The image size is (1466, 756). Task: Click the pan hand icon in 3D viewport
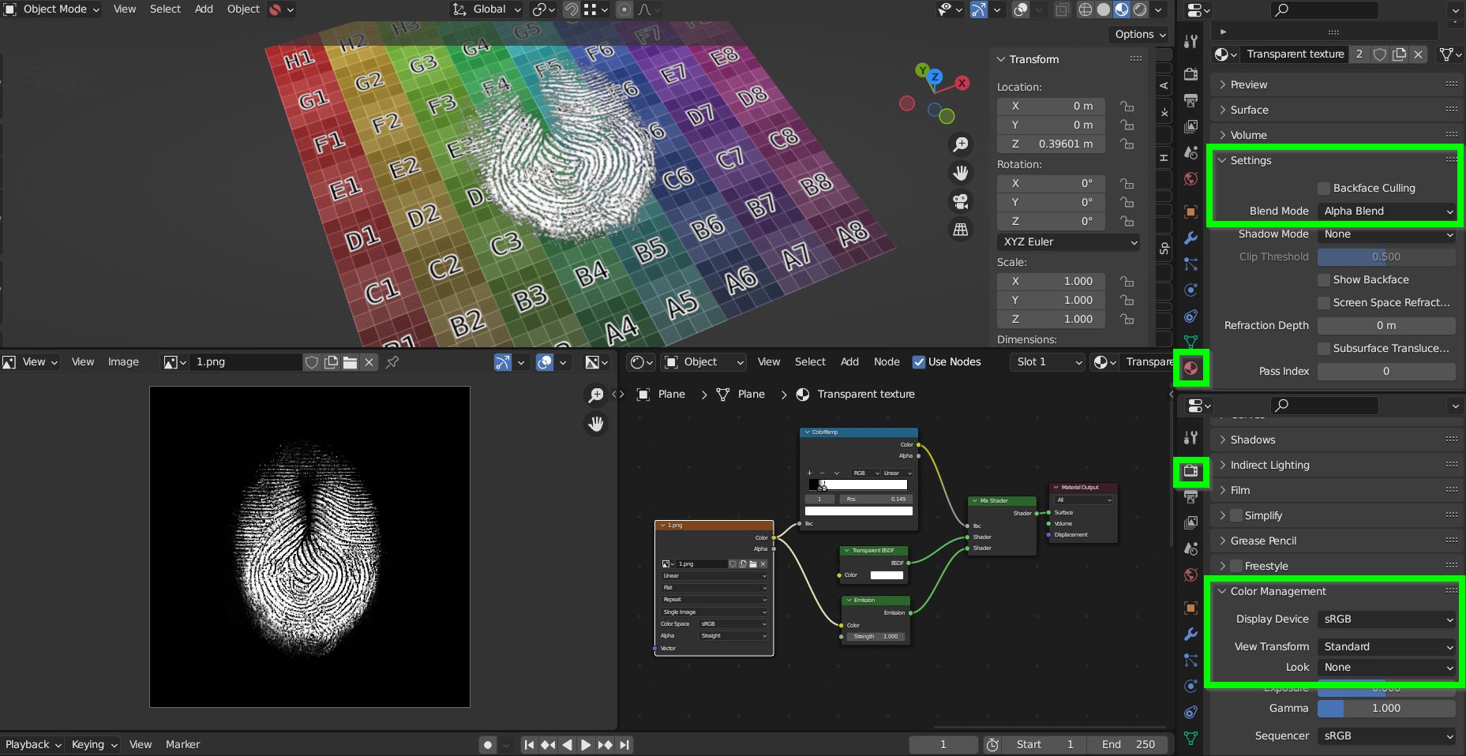coord(961,173)
